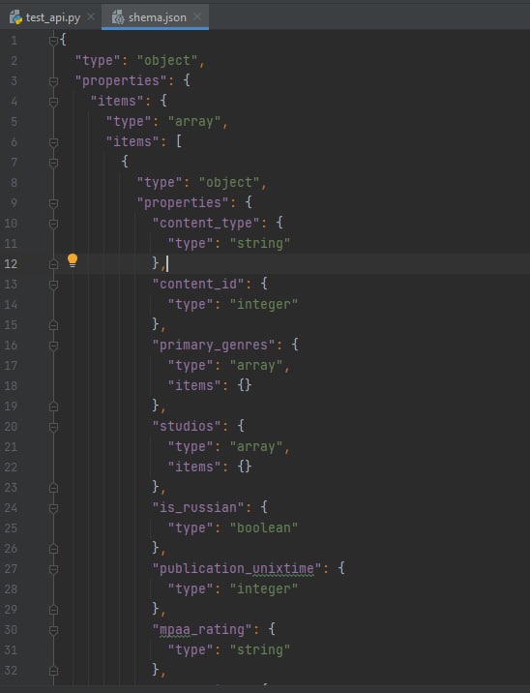Close the test_api.py tab
The height and width of the screenshot is (693, 530).
point(91,16)
